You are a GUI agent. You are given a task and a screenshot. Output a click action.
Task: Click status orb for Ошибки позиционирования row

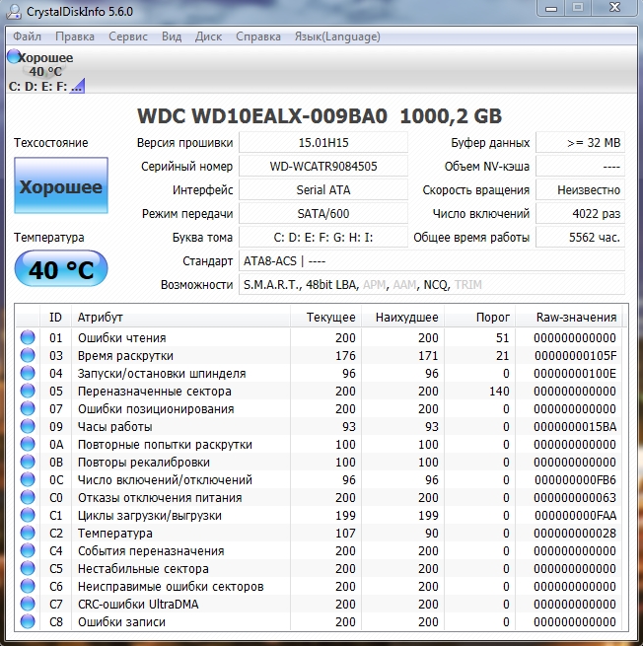(28, 408)
